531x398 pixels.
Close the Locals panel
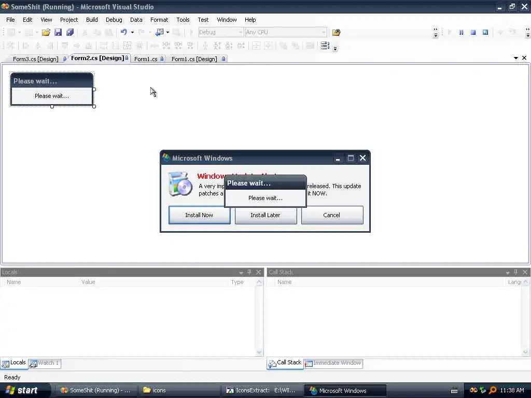tap(258, 272)
